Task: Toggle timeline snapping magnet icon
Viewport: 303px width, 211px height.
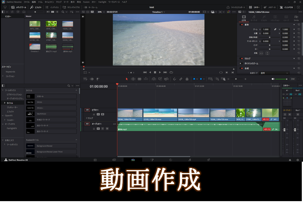Action: [x=175, y=79]
